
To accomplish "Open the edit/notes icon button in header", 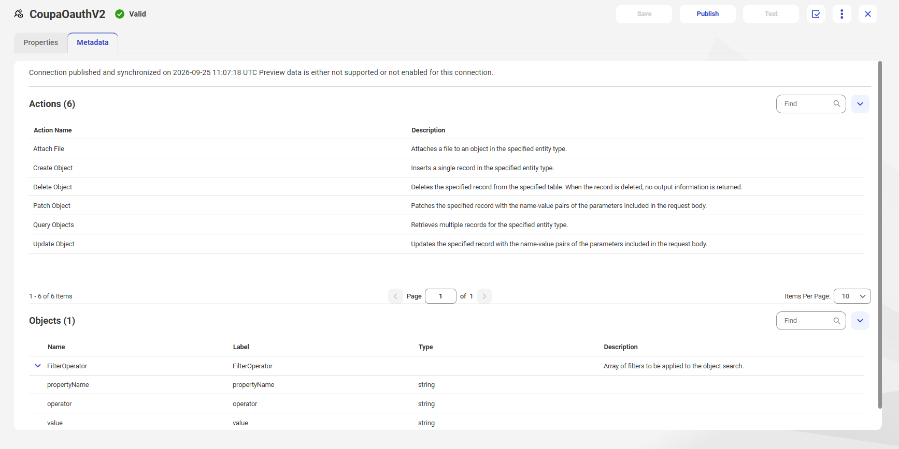I will [x=816, y=14].
